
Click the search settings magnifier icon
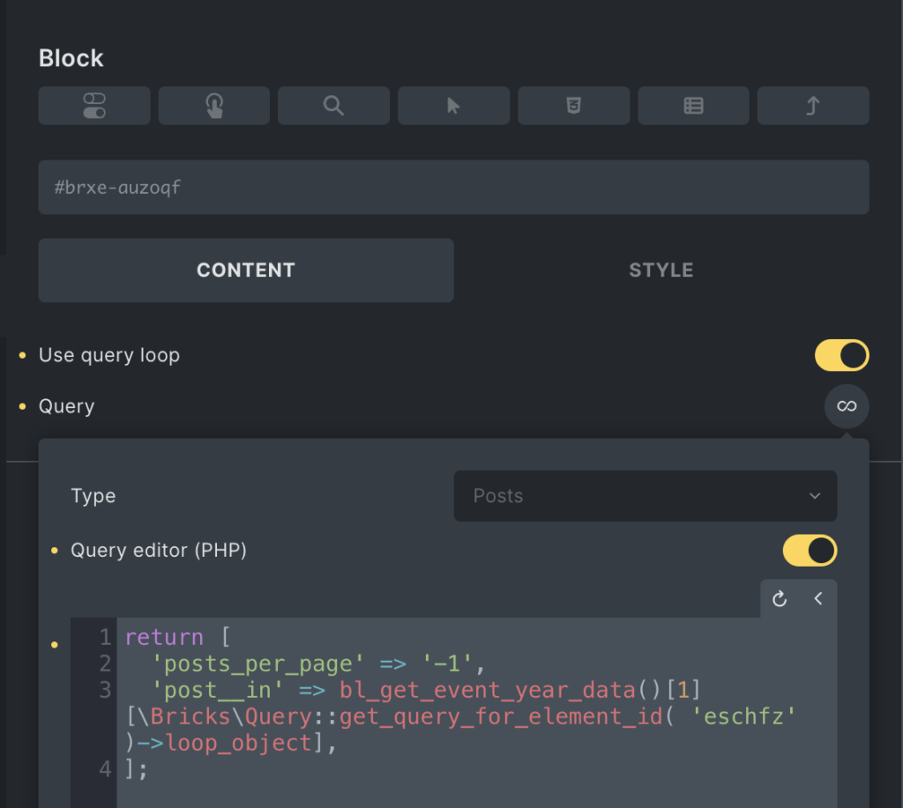333,106
